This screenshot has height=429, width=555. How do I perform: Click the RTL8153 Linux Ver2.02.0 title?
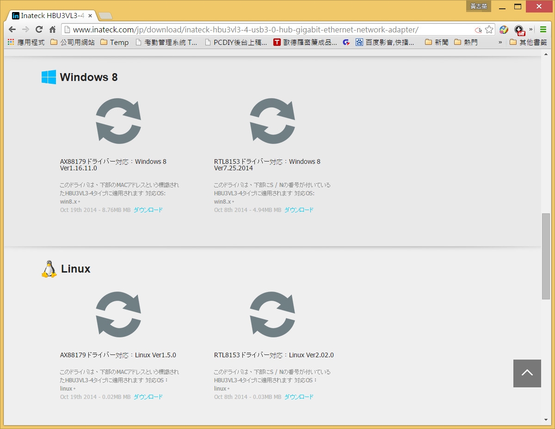click(x=274, y=355)
